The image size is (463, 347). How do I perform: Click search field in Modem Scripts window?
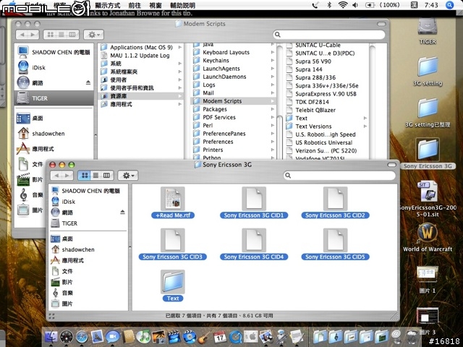tap(329, 35)
